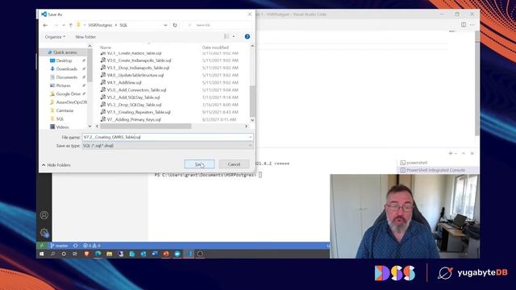Image resolution: width=516 pixels, height=290 pixels.
Task: Open the File name history dropdown arrow
Action: [x=251, y=137]
